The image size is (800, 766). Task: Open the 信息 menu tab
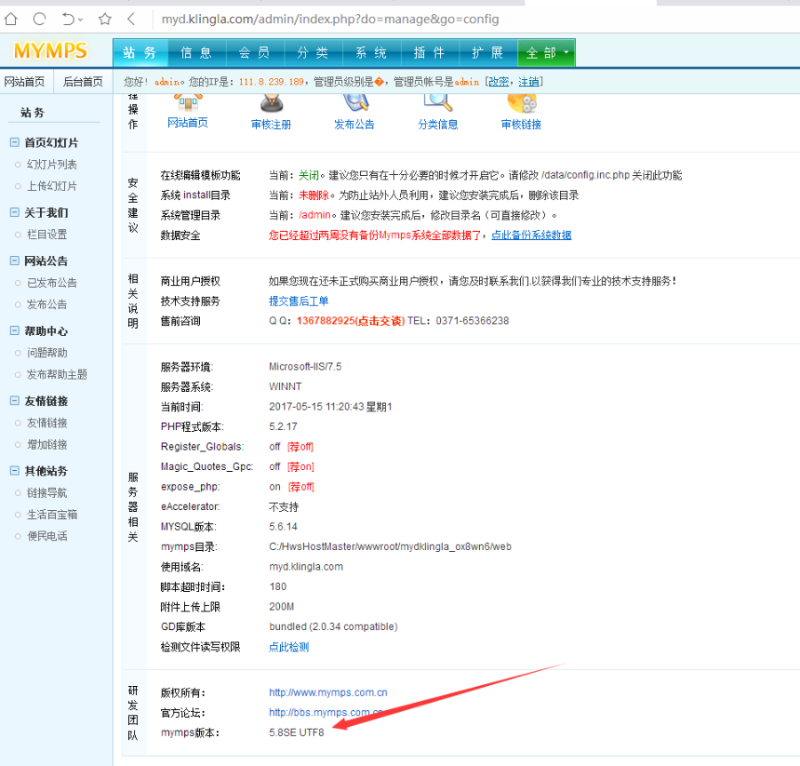(196, 52)
